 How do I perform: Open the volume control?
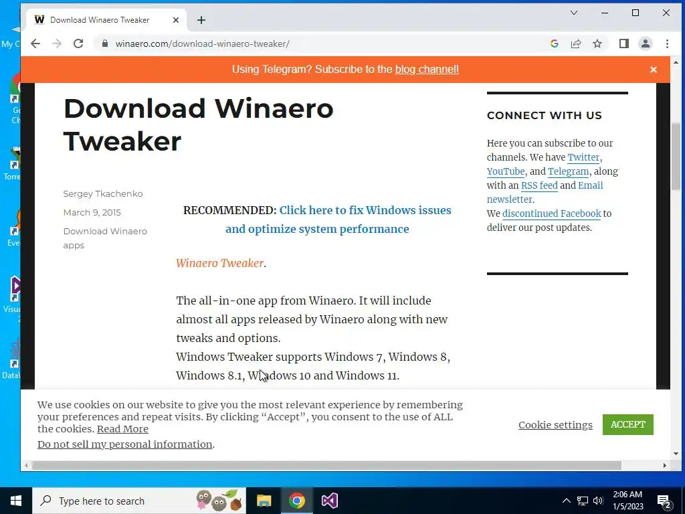tap(598, 501)
